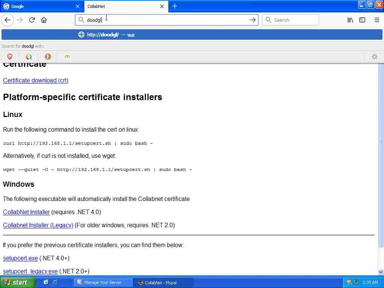Open the Certificate download (crt) link
The width and height of the screenshot is (384, 288).
(x=36, y=80)
